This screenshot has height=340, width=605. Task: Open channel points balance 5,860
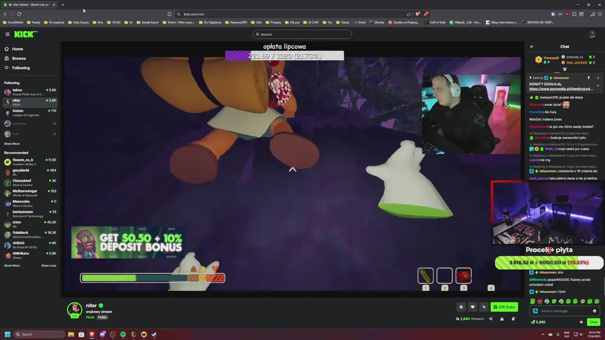click(x=538, y=322)
